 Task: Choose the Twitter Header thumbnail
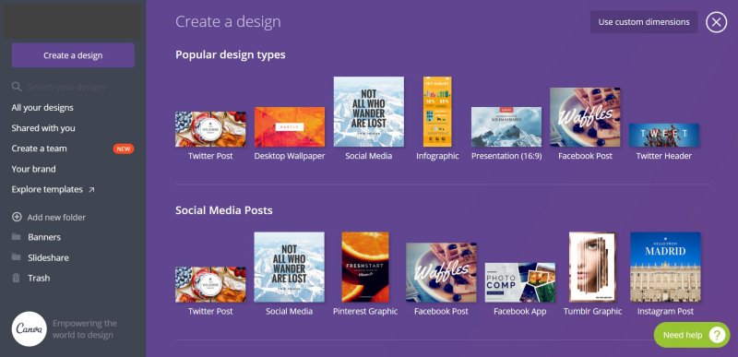coord(663,135)
